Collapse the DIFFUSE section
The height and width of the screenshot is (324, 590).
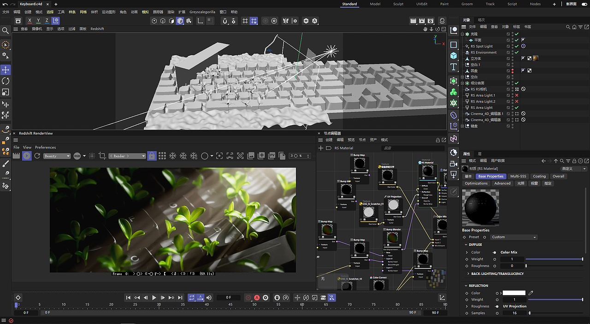tap(466, 245)
